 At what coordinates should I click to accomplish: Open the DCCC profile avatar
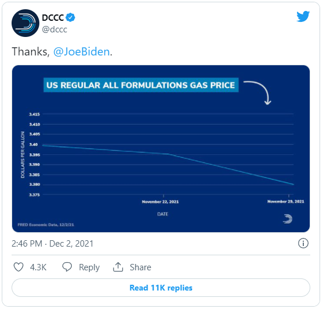[25, 23]
